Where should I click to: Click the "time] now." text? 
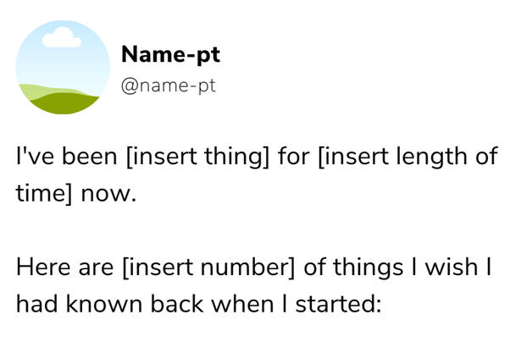76,193
